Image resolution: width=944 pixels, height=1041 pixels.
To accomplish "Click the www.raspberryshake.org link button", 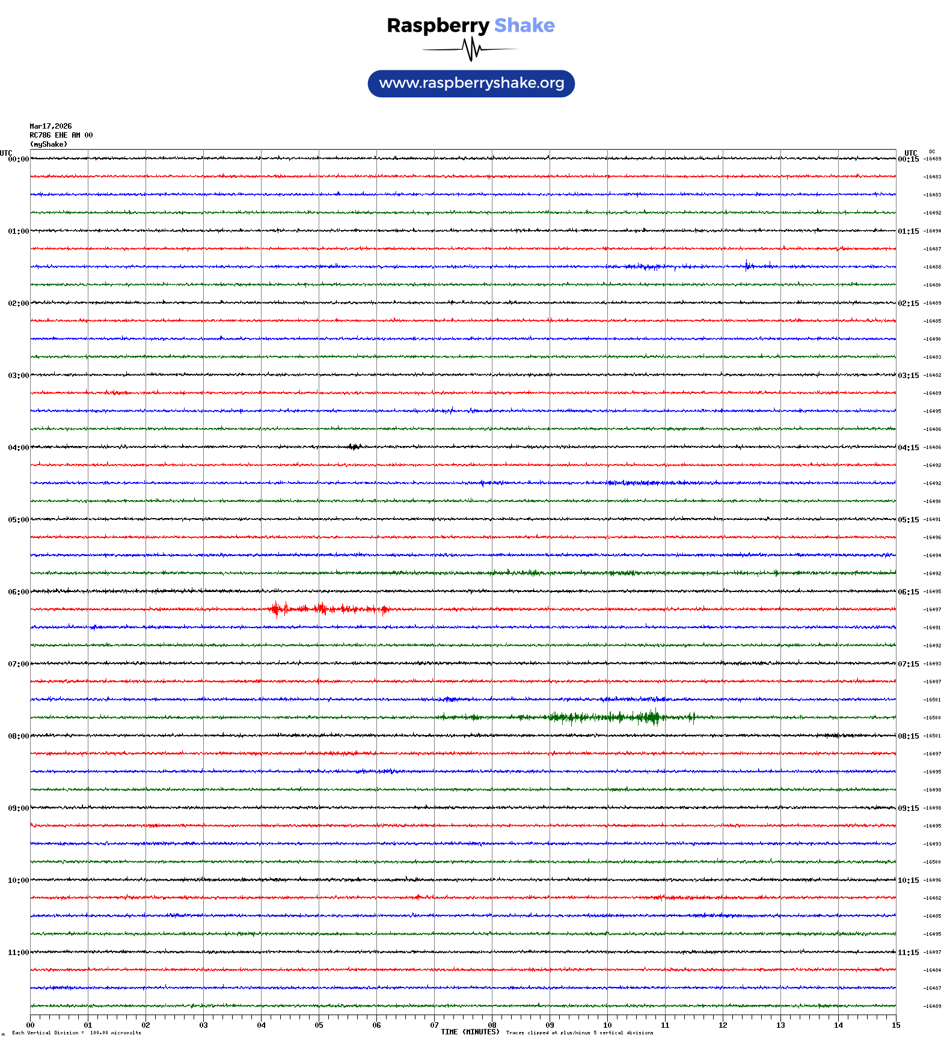I will tap(471, 84).
